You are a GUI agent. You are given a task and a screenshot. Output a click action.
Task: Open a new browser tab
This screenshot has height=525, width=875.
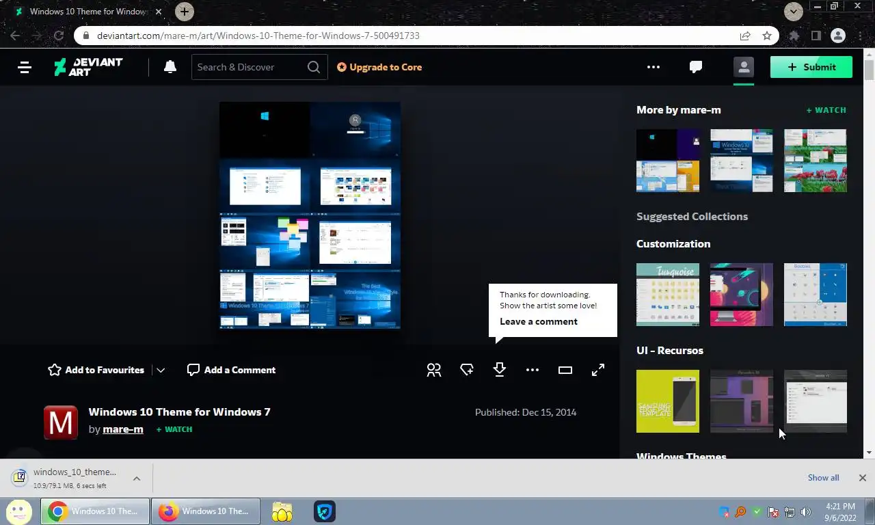pyautogui.click(x=184, y=12)
